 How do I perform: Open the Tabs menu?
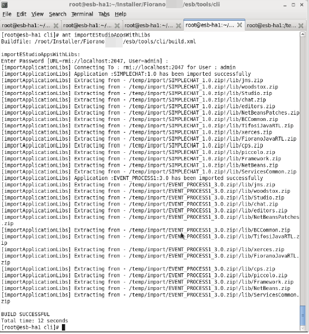tap(104, 14)
